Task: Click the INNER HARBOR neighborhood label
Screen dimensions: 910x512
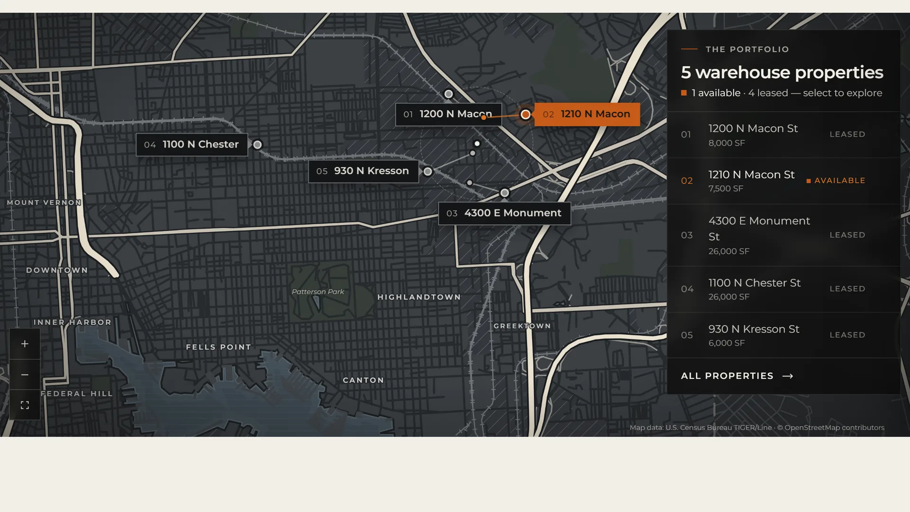Action: [73, 322]
